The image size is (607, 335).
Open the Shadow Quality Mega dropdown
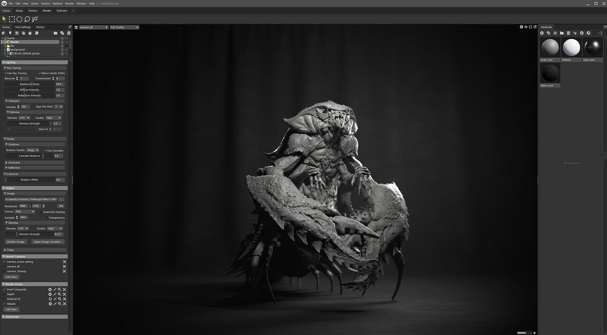pyautogui.click(x=33, y=150)
